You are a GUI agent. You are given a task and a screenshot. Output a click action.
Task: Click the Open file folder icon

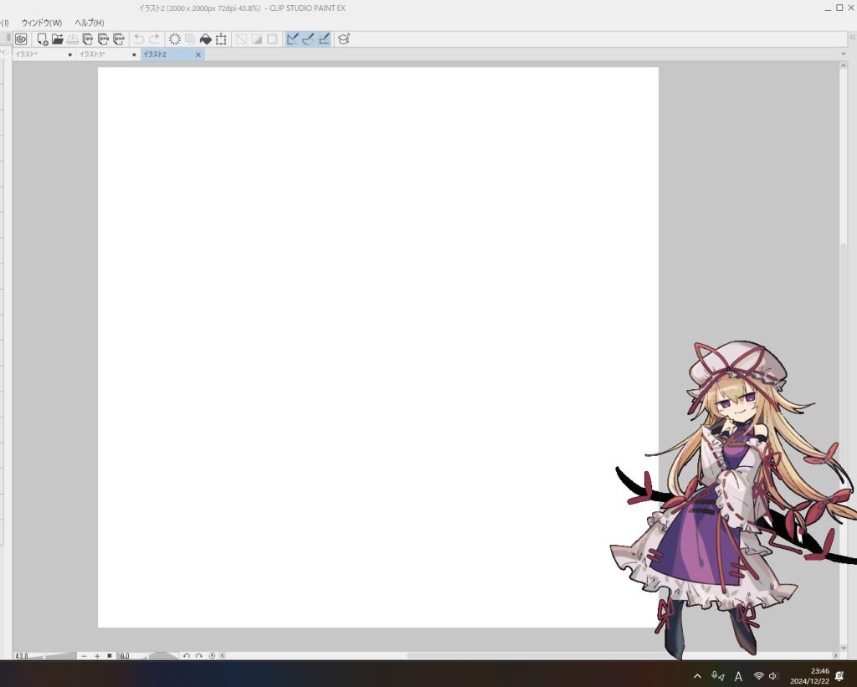(x=58, y=38)
